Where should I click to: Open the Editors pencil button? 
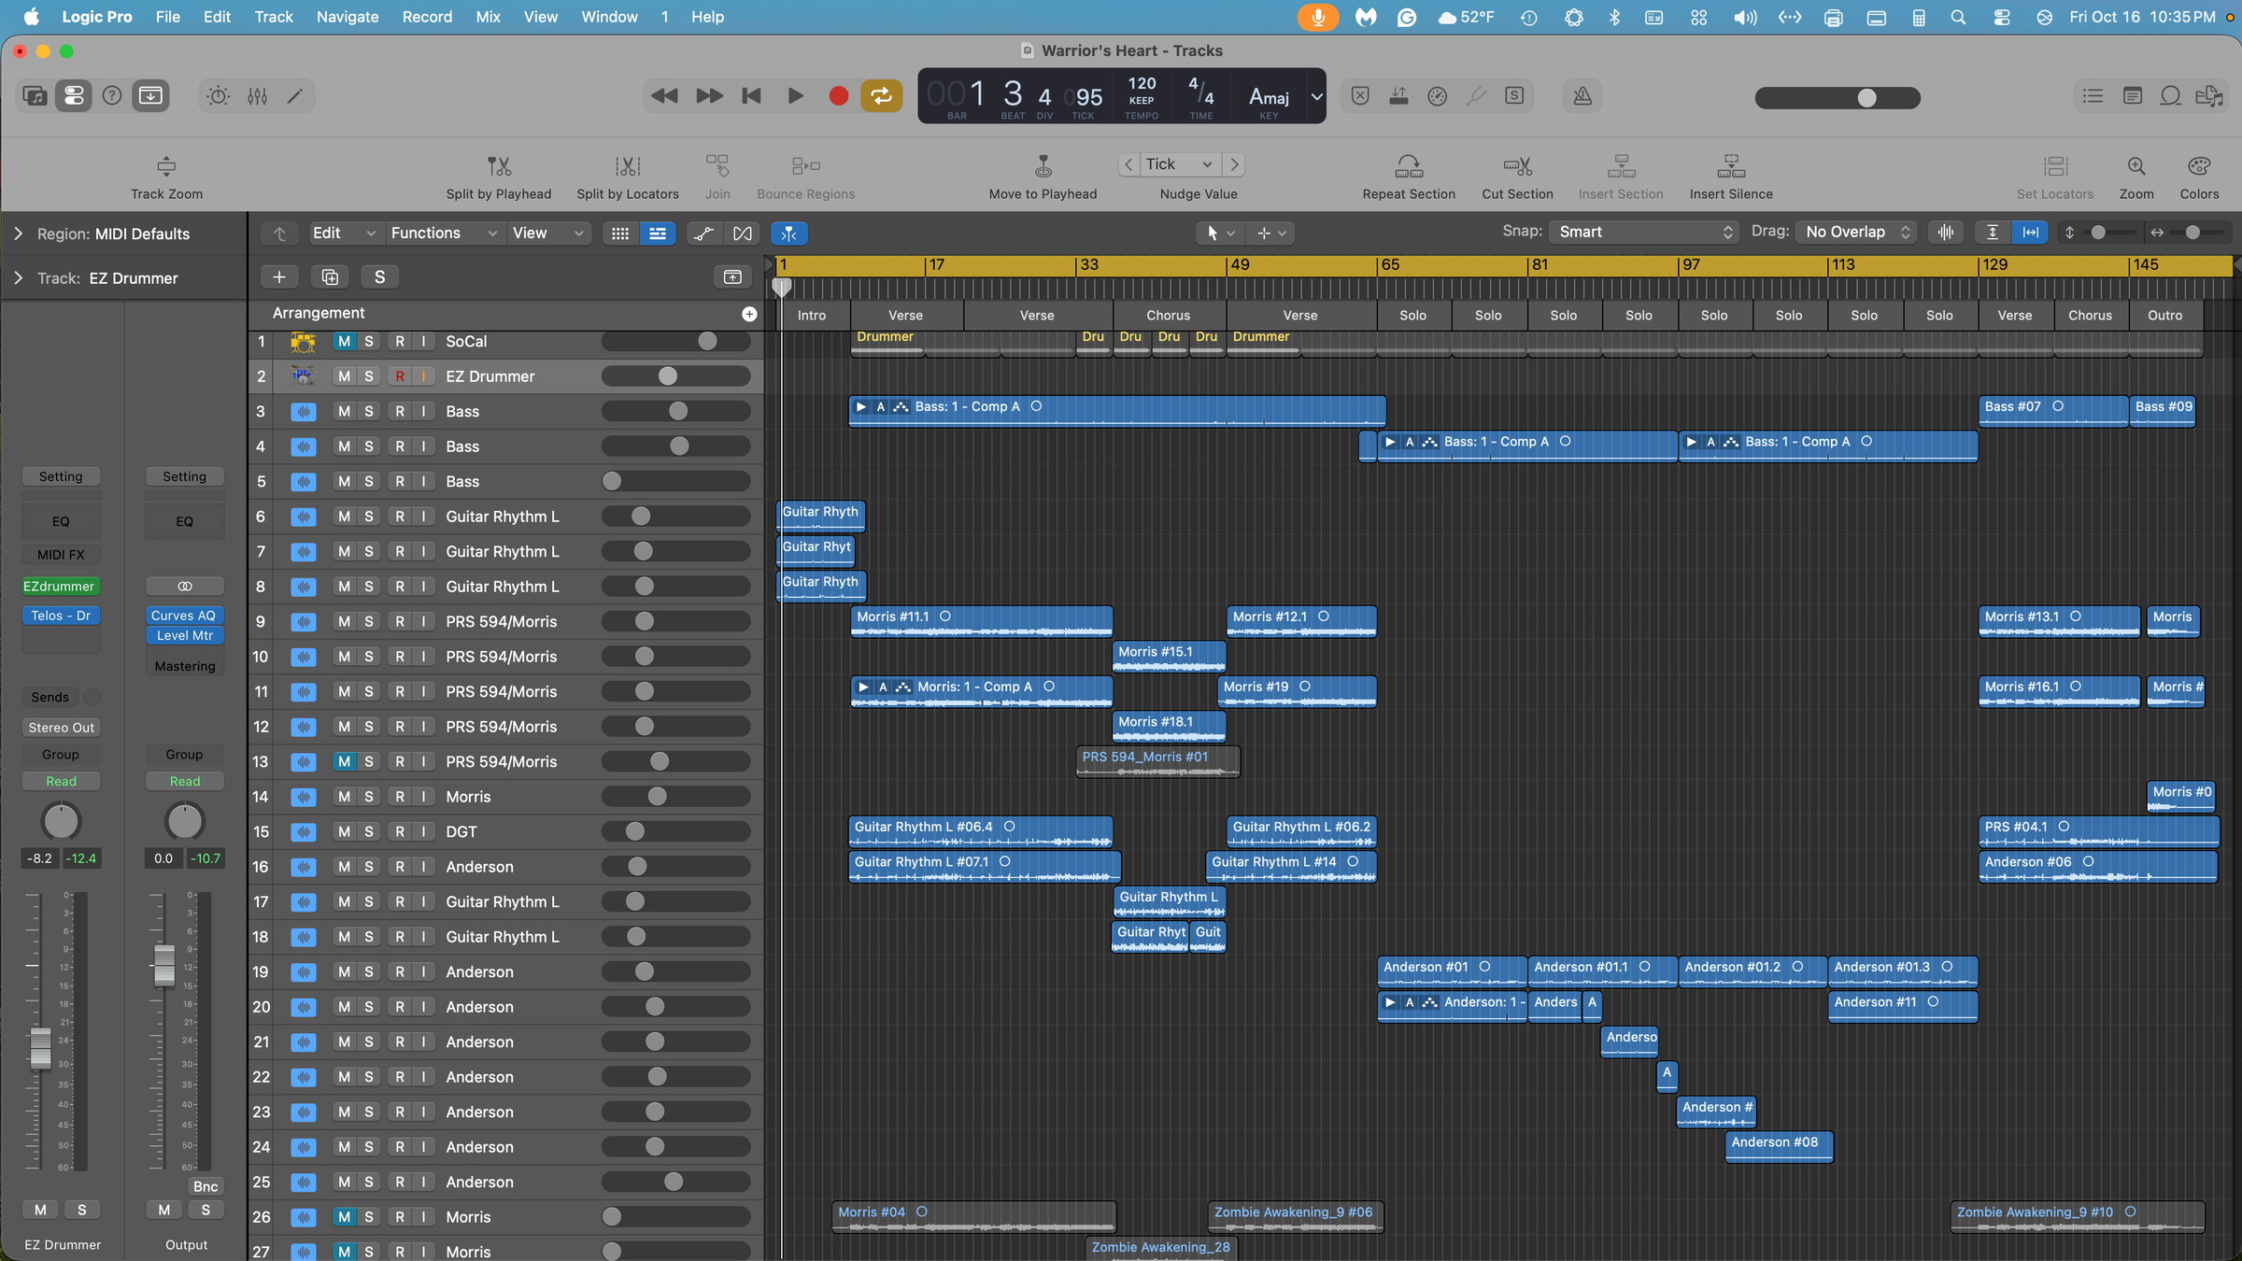[x=295, y=95]
